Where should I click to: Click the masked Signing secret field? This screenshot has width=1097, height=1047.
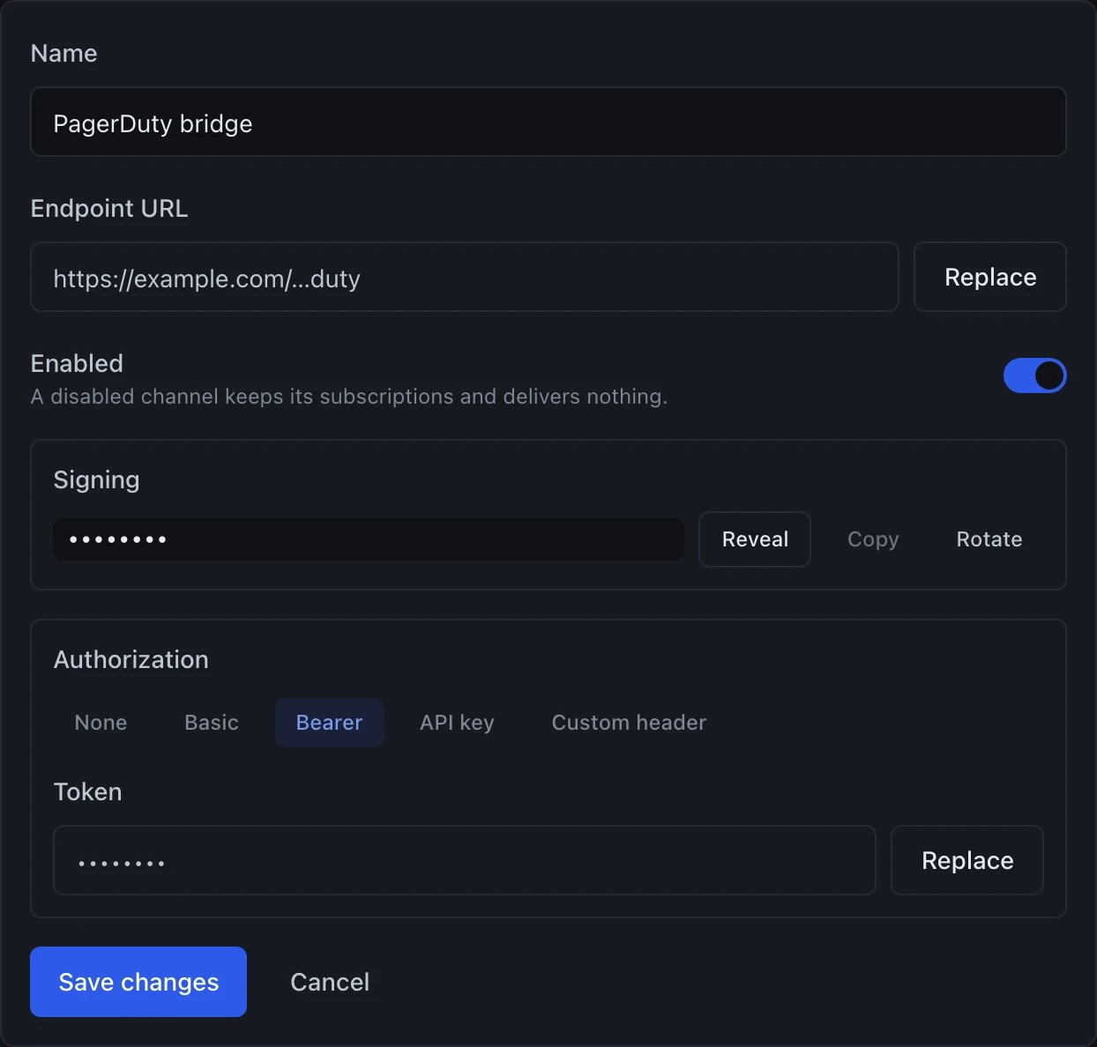pos(368,538)
